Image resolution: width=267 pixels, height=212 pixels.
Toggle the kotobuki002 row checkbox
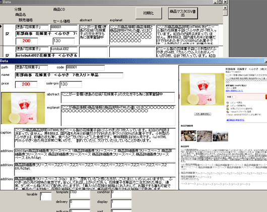point(8,55)
